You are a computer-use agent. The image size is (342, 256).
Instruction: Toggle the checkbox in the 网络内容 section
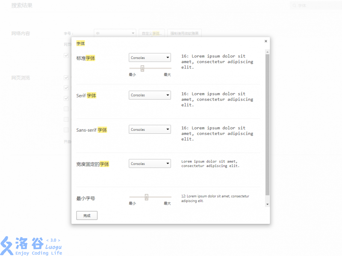point(66,55)
